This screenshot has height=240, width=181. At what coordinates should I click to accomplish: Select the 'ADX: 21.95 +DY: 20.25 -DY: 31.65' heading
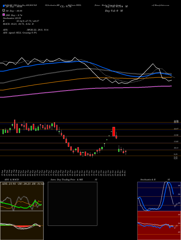tap(23, 184)
